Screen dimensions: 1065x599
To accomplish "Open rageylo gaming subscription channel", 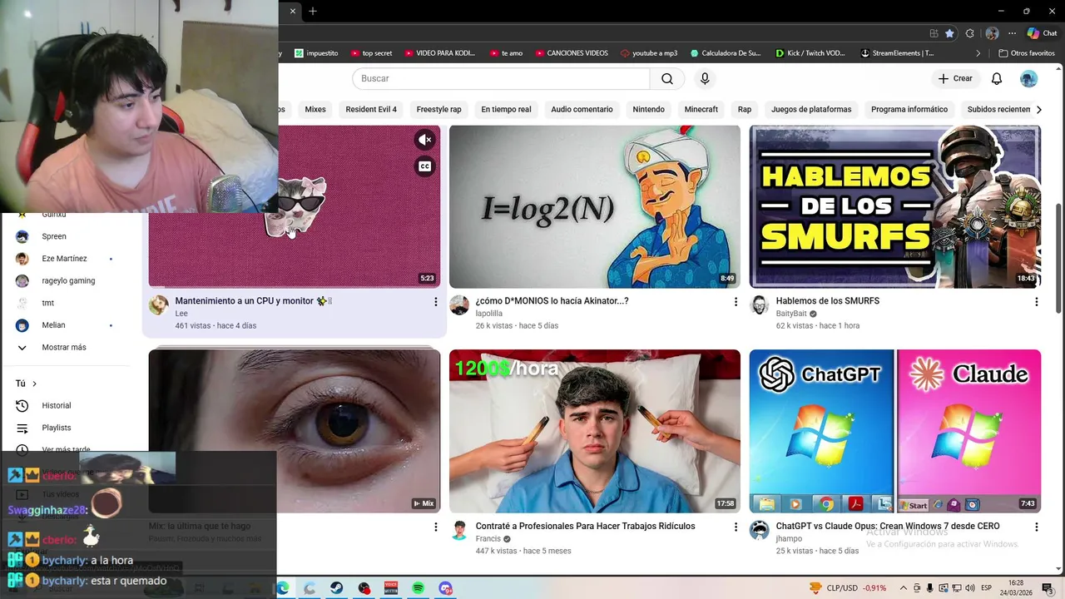I will click(68, 280).
